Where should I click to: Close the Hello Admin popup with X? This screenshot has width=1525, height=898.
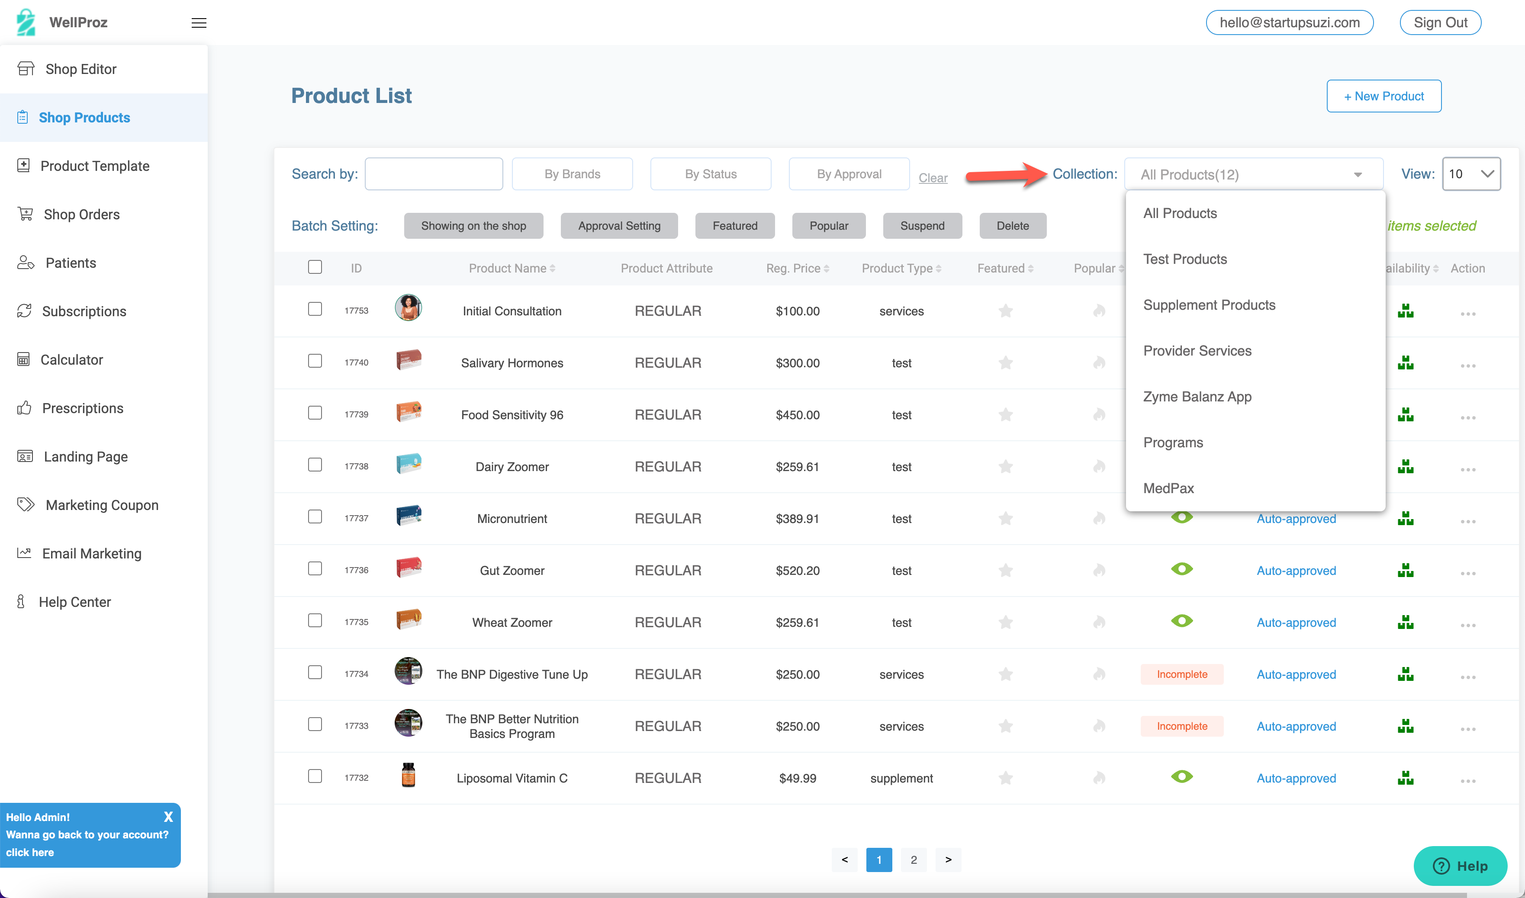click(168, 817)
